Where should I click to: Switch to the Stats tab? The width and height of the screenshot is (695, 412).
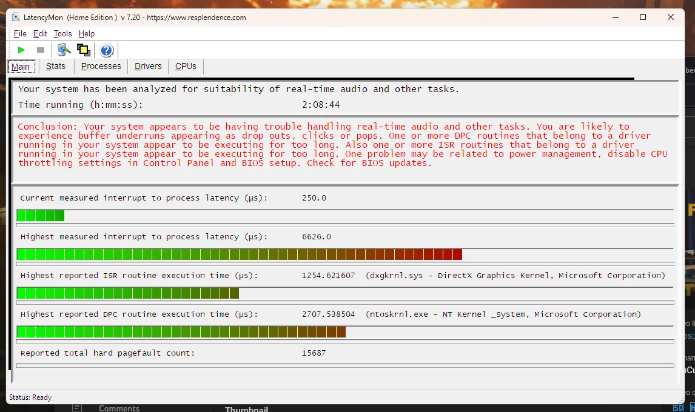click(55, 66)
